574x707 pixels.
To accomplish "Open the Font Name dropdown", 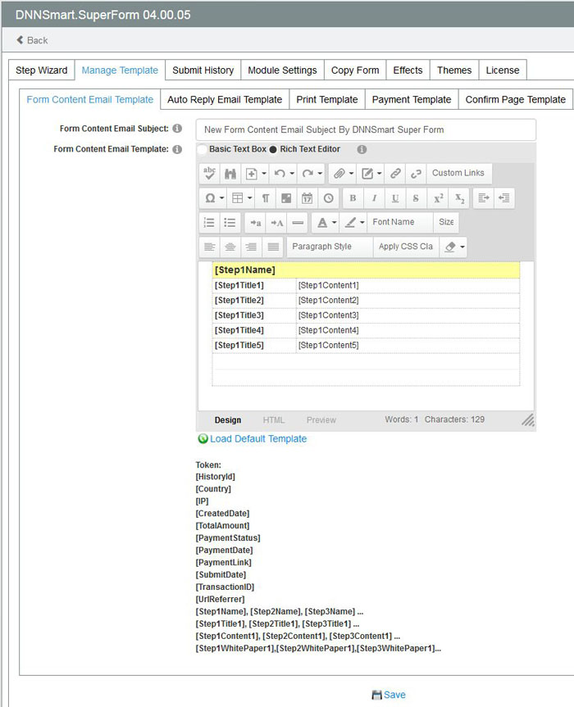I will click(400, 222).
